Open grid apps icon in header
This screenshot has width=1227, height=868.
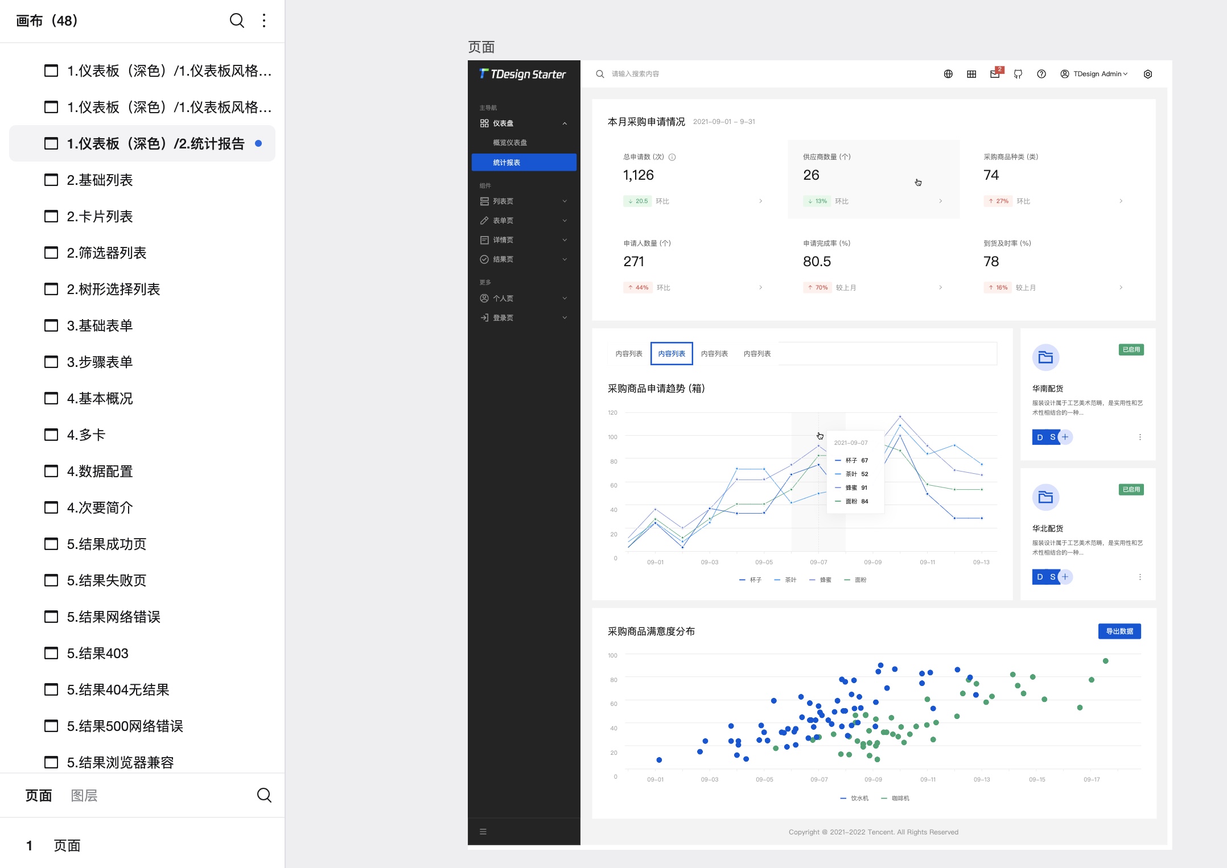pyautogui.click(x=971, y=74)
